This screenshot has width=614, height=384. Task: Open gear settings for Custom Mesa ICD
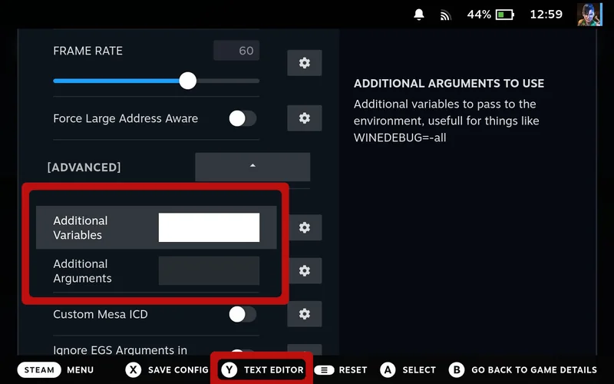(304, 314)
